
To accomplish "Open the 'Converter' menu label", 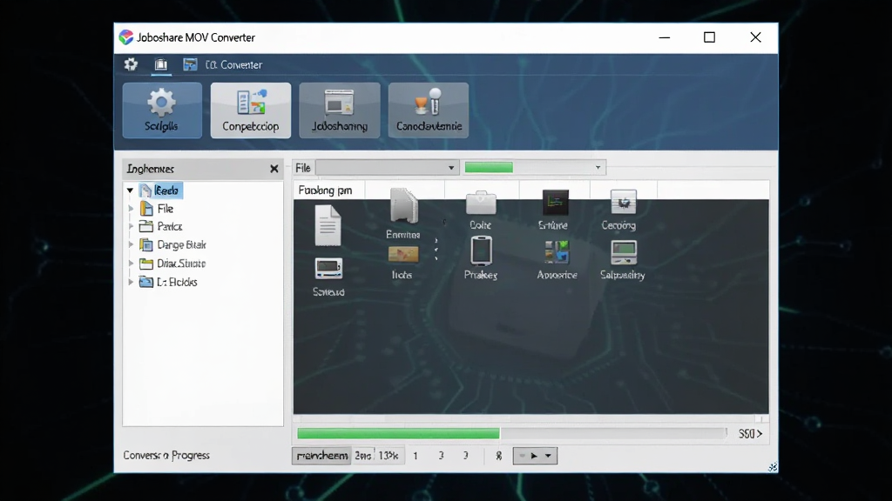I will (x=233, y=64).
